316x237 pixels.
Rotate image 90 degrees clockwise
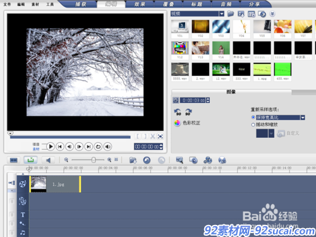188,112
